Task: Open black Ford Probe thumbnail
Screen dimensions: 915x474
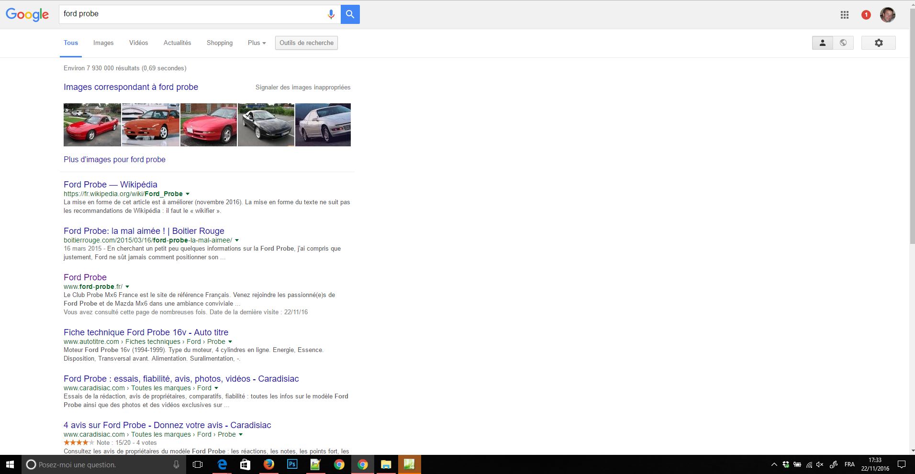Action: [x=266, y=124]
